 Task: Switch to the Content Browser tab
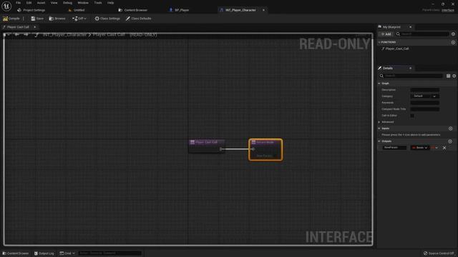(x=133, y=10)
